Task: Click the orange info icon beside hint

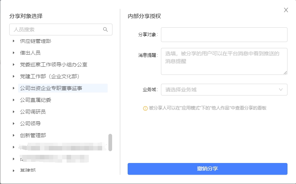Action: [x=145, y=108]
